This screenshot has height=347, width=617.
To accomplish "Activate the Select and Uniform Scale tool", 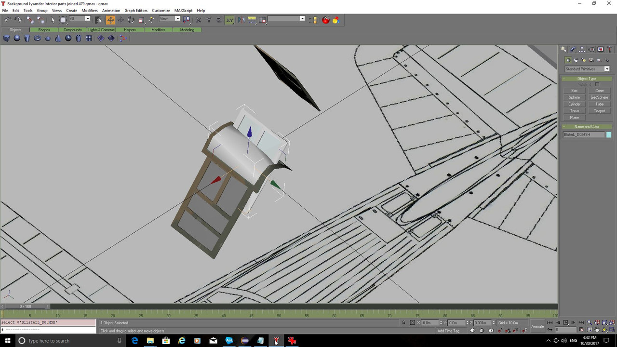I will (x=141, y=20).
